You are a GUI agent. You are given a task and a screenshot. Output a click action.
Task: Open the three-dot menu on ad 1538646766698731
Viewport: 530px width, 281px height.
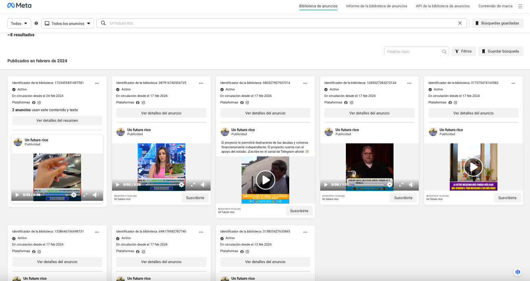[97, 232]
